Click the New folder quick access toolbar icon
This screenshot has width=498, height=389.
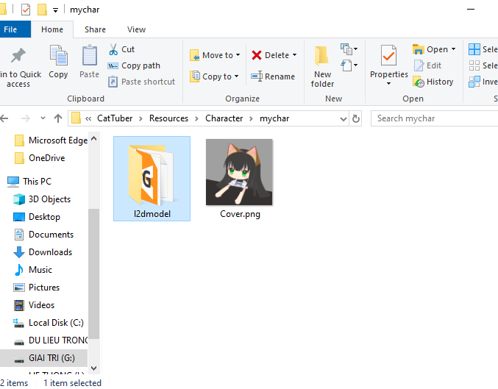click(x=42, y=10)
